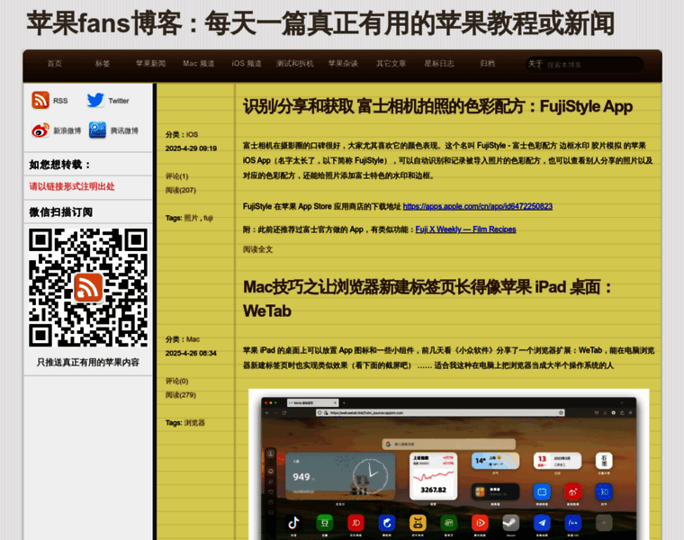Open the FujiStyle App article title
The width and height of the screenshot is (684, 540).
point(437,106)
